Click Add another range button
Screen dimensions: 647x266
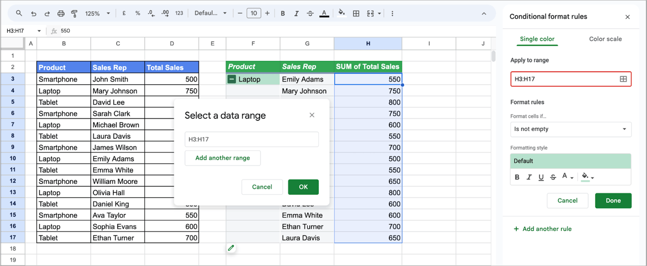pos(223,158)
